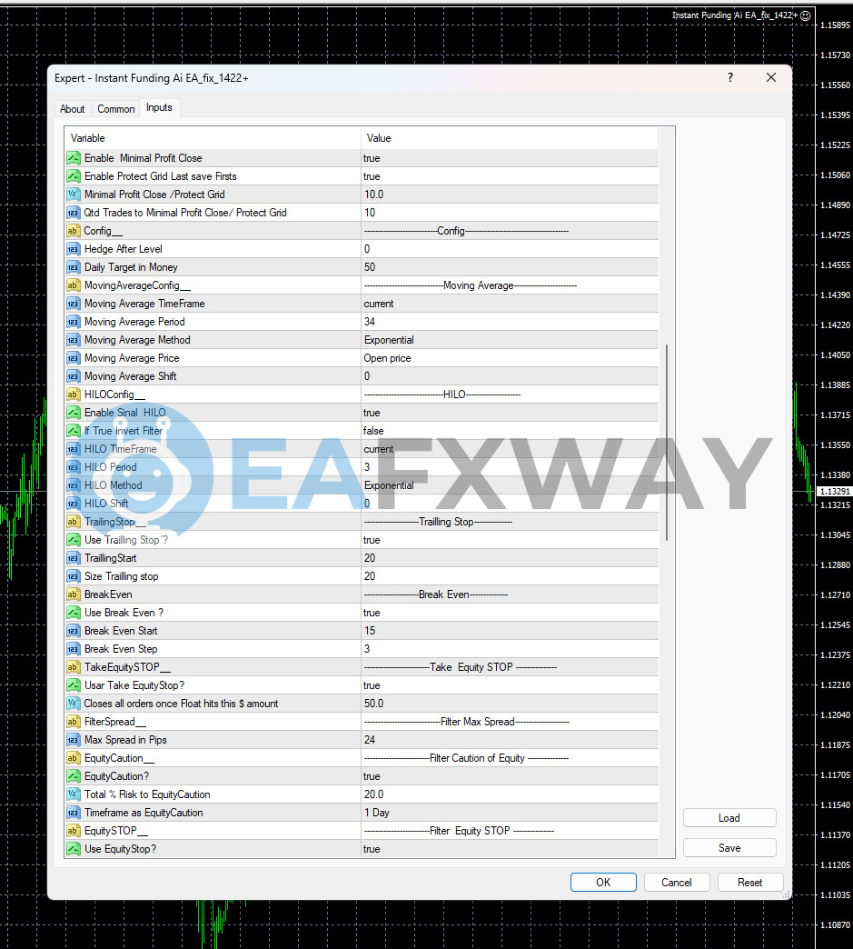Click the icon beside Total % Risk to EquityCaution

click(74, 794)
